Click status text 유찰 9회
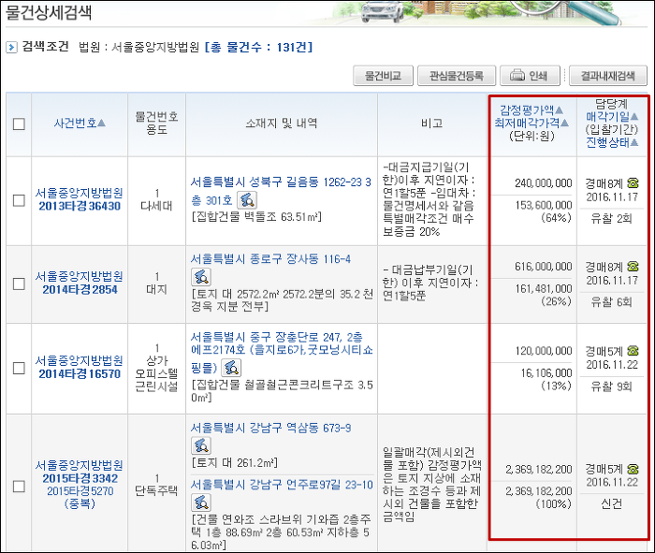 coord(612,386)
